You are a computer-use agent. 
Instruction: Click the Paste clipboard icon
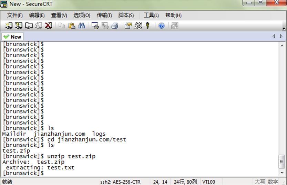[x=72, y=26]
